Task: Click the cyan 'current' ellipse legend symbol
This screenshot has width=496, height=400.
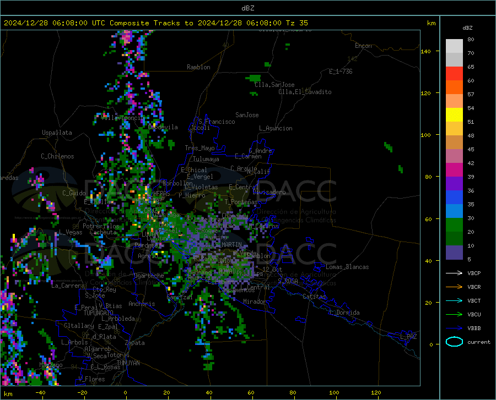Action: (454, 342)
